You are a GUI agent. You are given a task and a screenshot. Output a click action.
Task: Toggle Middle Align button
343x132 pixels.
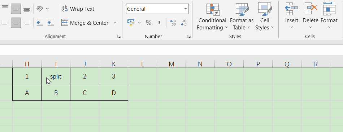16,9
